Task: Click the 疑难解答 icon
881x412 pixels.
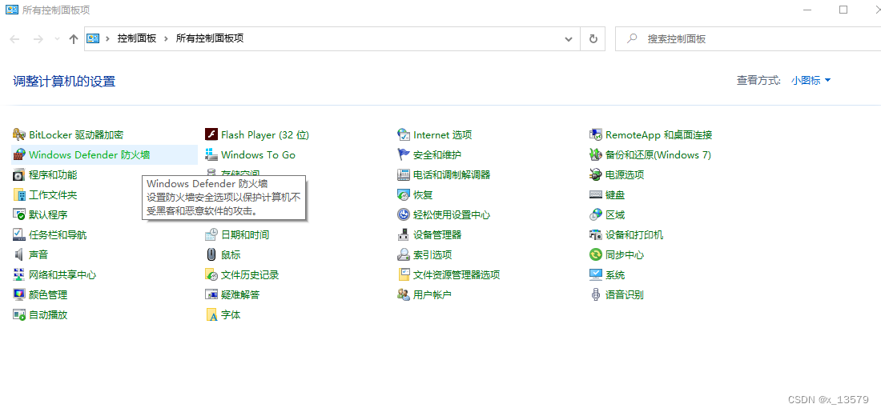Action: point(211,294)
